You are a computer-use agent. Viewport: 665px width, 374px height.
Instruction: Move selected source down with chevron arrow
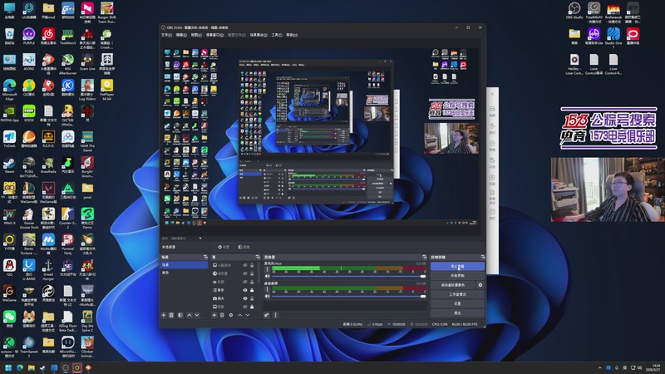(248, 315)
